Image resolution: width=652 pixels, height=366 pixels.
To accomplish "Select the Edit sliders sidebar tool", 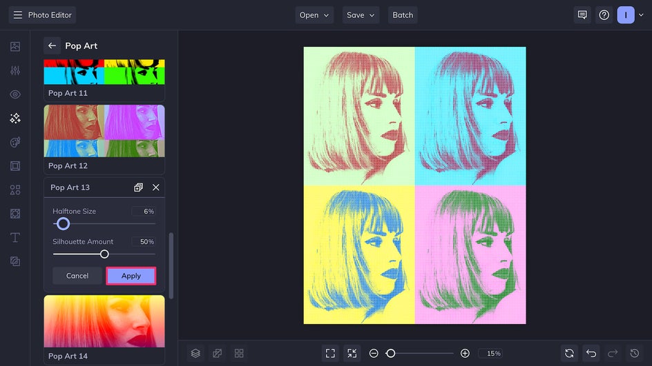I will pyautogui.click(x=15, y=70).
